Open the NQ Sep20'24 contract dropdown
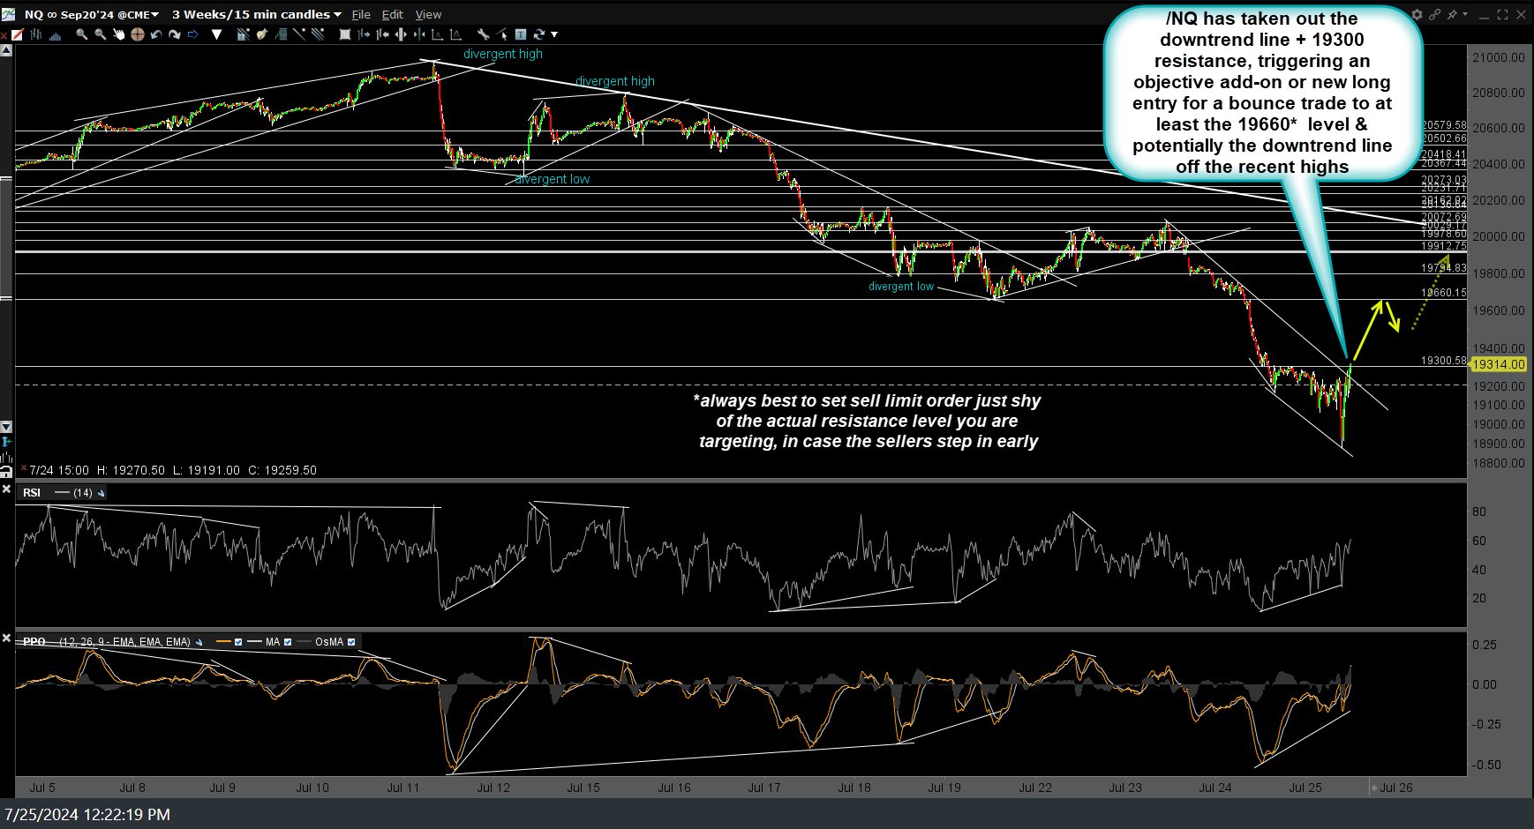 click(92, 14)
